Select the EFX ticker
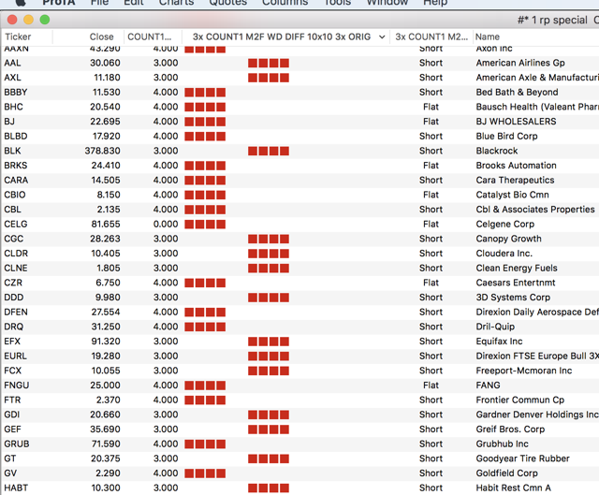Screen dimensions: 599x495 (12, 342)
